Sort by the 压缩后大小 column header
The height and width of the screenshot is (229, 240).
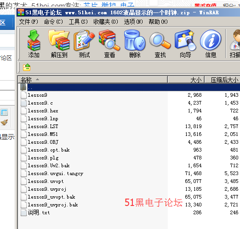click(223, 80)
